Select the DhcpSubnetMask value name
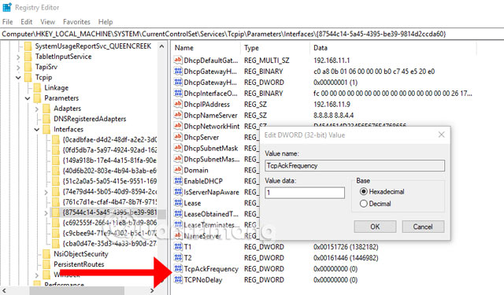 [211, 149]
